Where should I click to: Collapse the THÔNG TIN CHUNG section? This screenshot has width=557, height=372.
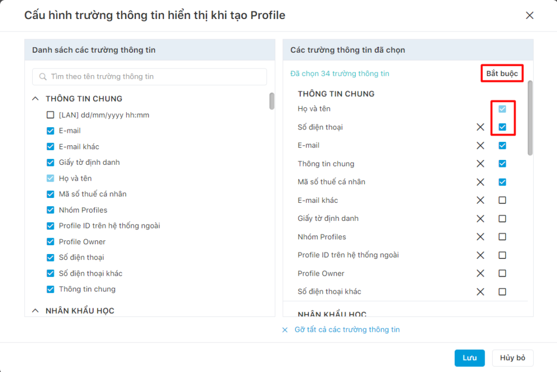[35, 98]
